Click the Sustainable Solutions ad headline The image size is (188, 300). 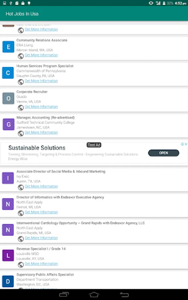tap(37, 148)
